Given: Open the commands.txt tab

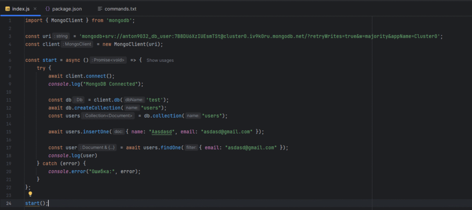Looking at the screenshot, I should pyautogui.click(x=117, y=9).
